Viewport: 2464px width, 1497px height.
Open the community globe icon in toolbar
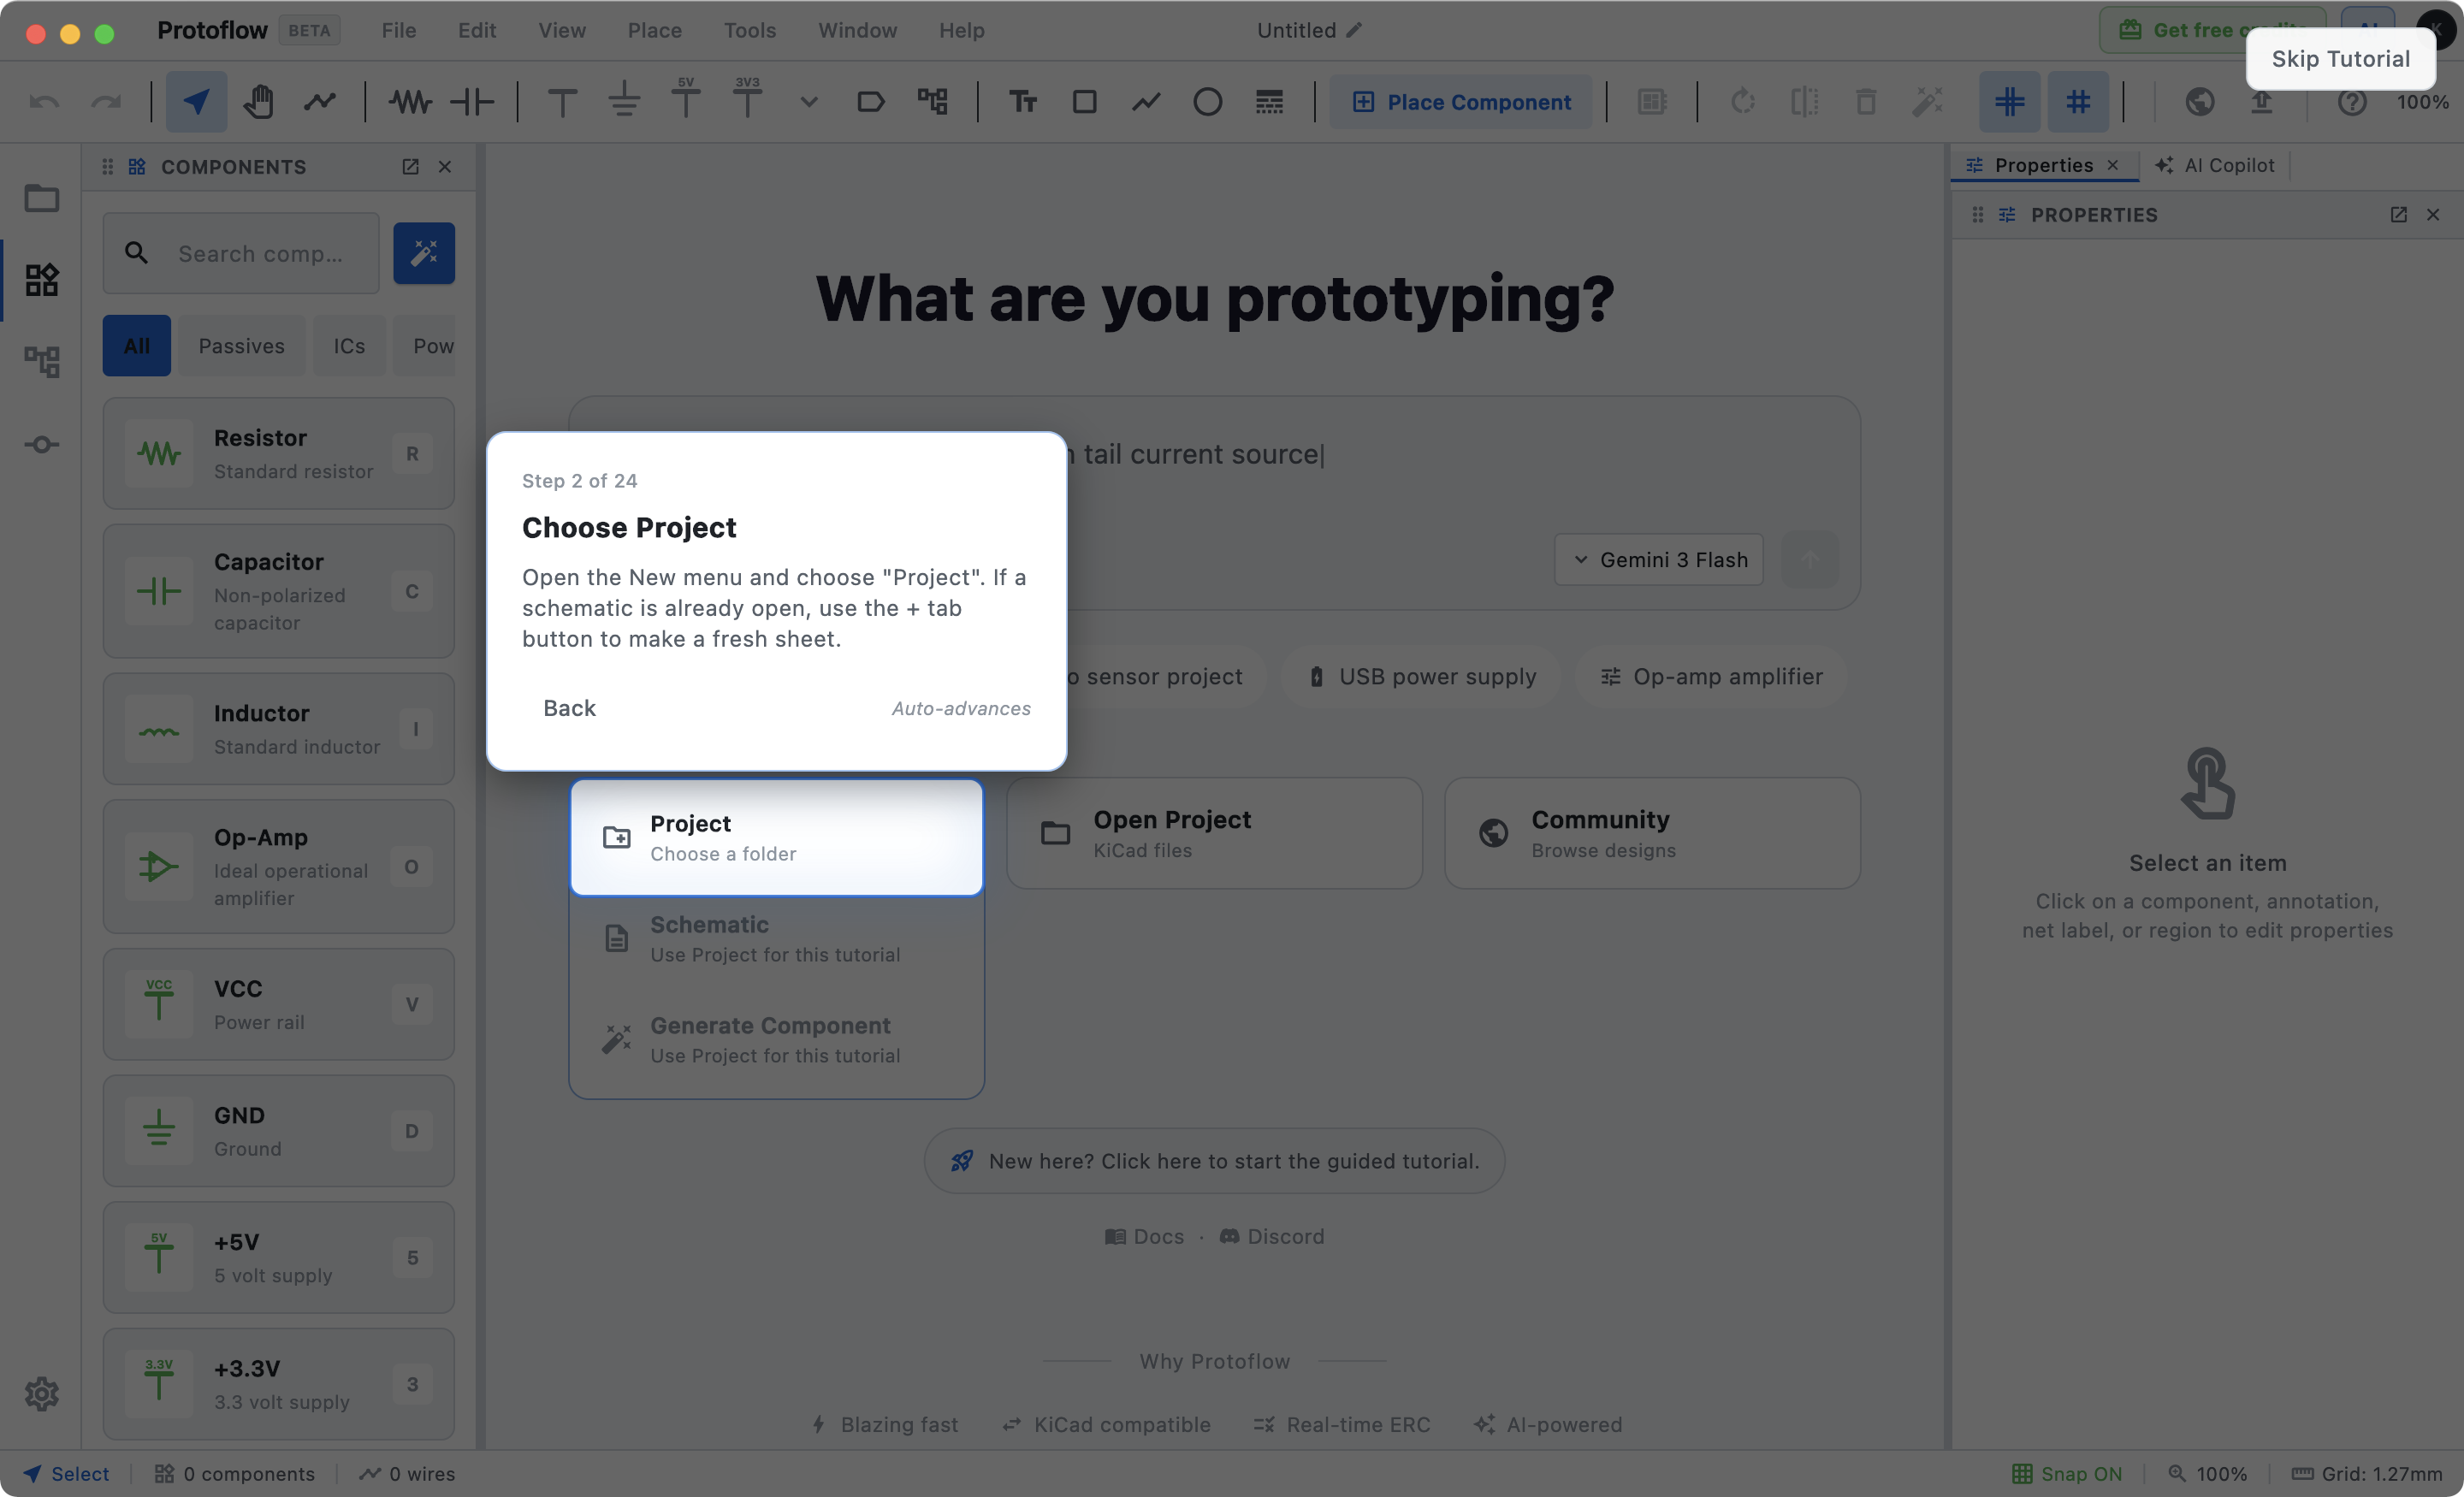2200,101
